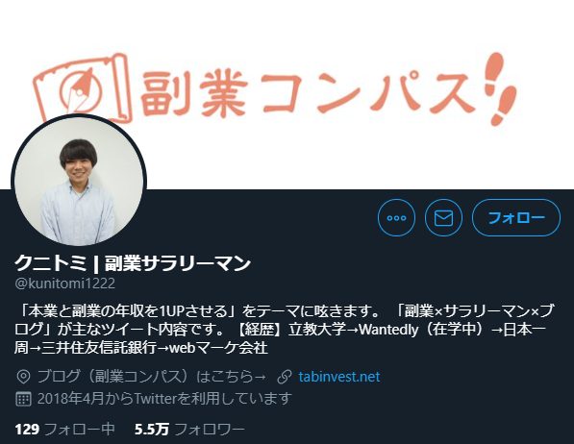The image size is (574, 444).
Task: Open the three-dots more options menu
Action: click(x=396, y=218)
